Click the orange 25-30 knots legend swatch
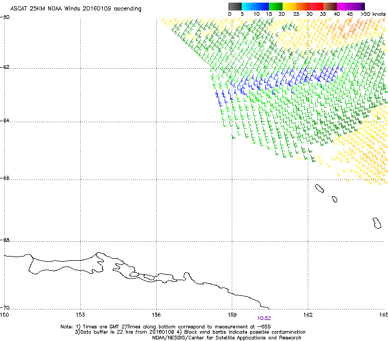Screen dimensions: 388x341 tap(303, 6)
